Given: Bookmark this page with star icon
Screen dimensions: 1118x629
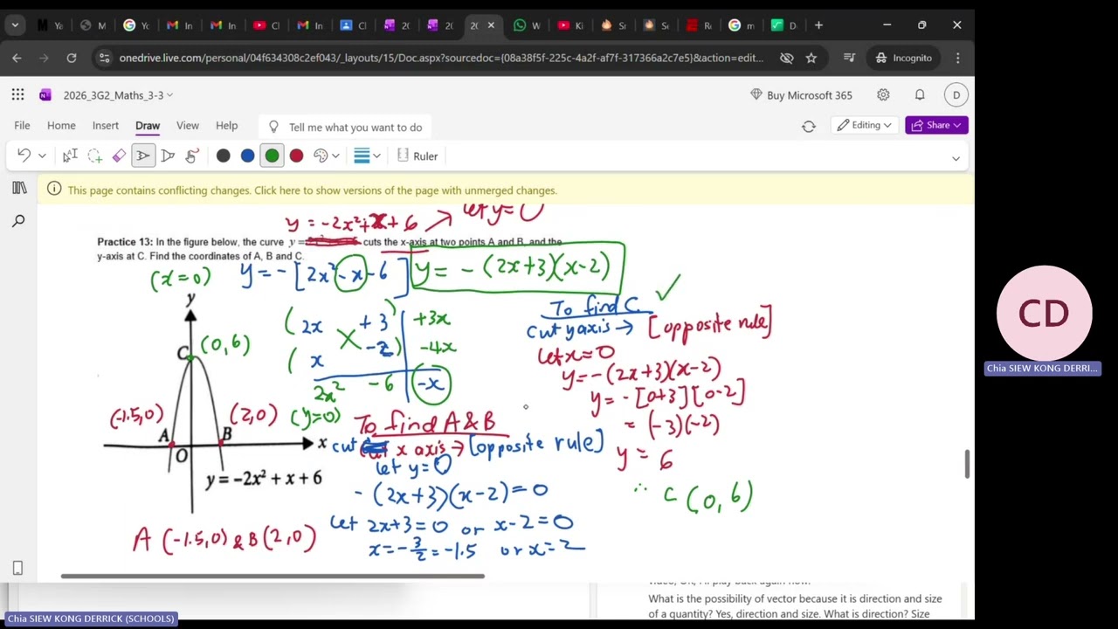Looking at the screenshot, I should 811,58.
